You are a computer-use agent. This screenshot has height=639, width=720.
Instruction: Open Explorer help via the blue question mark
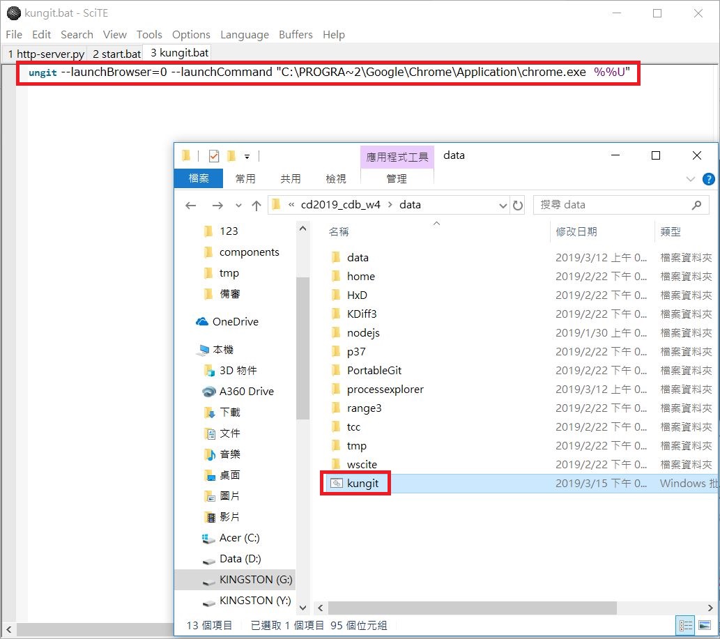709,179
